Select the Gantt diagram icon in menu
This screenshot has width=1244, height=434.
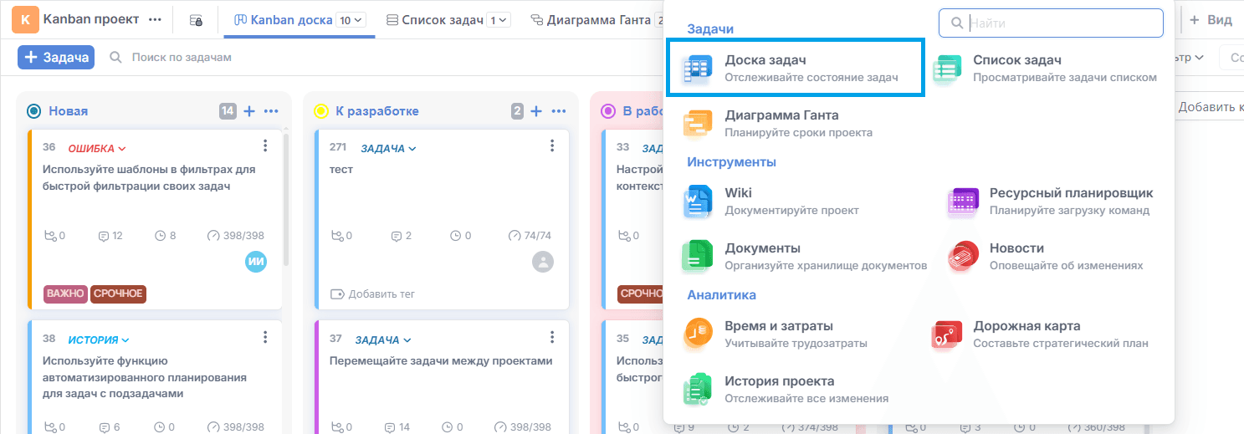point(697,123)
